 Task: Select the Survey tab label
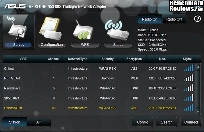tap(19, 45)
